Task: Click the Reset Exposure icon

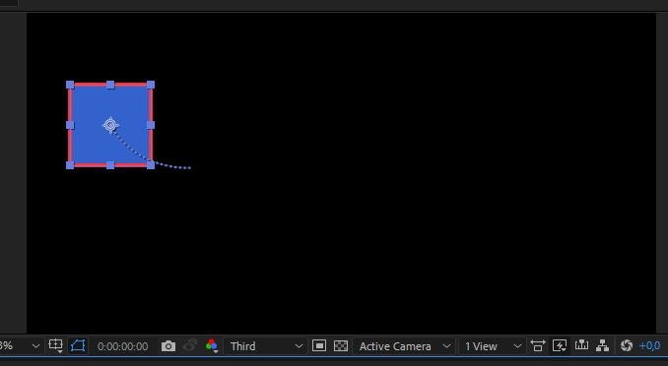Action: (627, 345)
